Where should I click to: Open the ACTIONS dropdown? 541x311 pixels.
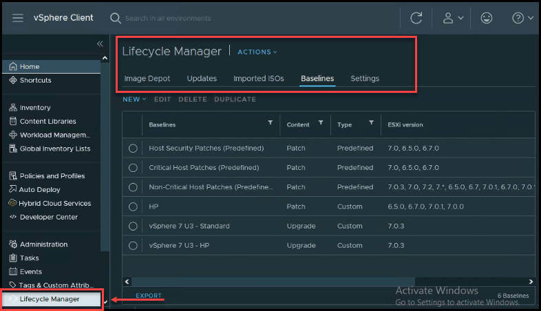pos(257,52)
